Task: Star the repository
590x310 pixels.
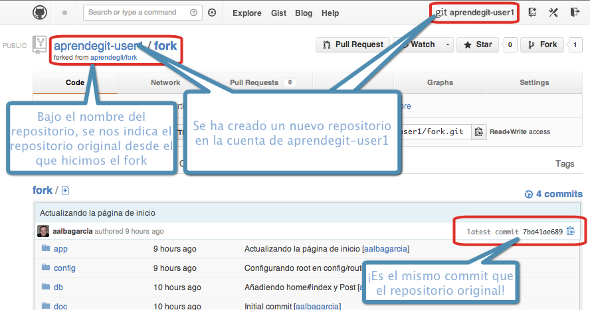Action: pos(478,44)
